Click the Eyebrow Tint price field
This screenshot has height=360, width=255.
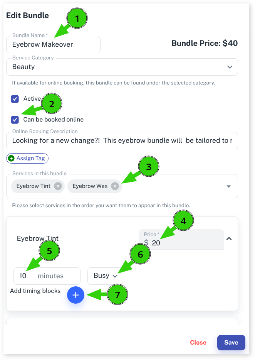click(x=185, y=243)
